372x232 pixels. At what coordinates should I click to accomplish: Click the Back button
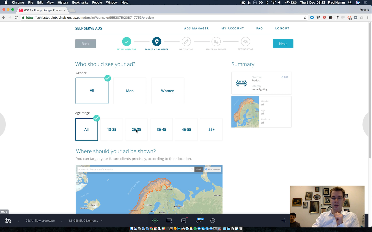[86, 44]
